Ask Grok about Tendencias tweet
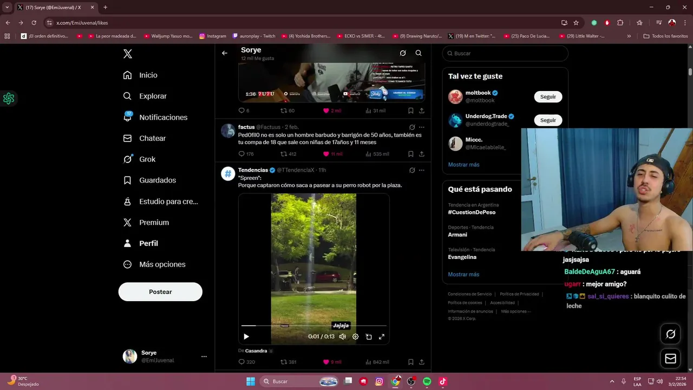This screenshot has width=693, height=390. click(x=412, y=170)
